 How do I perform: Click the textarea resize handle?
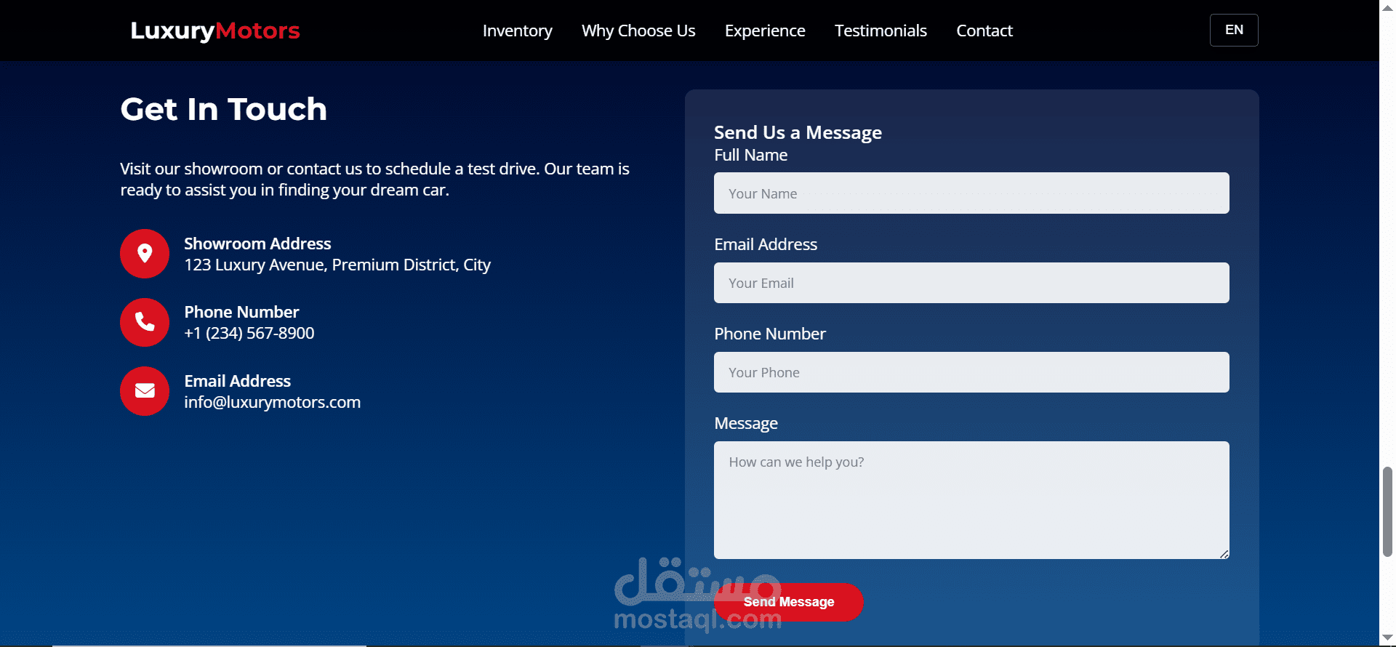coord(1224,554)
